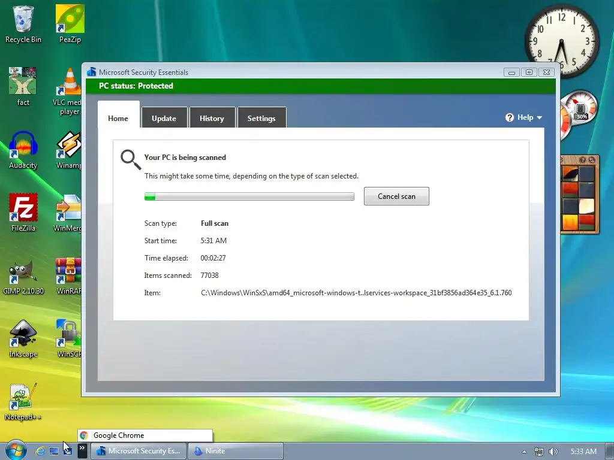Viewport: 614px width, 460px height.
Task: Click the magnifying glass scan icon
Action: [131, 159]
